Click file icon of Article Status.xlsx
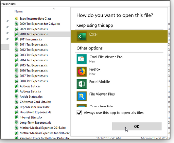This screenshot has width=174, height=143. coord(16,97)
